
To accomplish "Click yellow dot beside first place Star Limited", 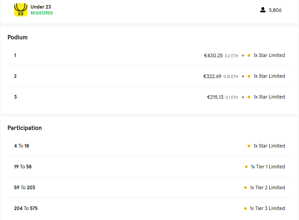I will (249, 56).
